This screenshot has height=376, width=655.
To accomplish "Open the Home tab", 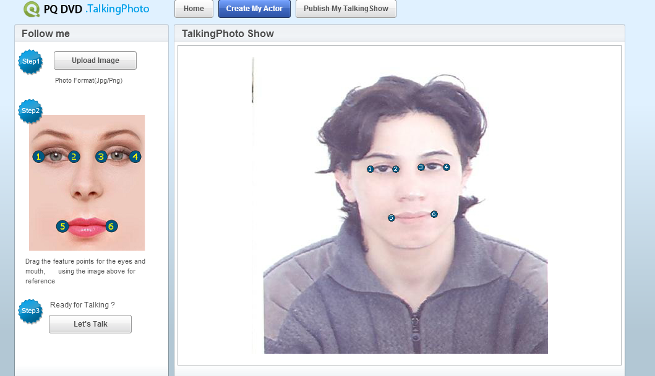I will (x=194, y=9).
